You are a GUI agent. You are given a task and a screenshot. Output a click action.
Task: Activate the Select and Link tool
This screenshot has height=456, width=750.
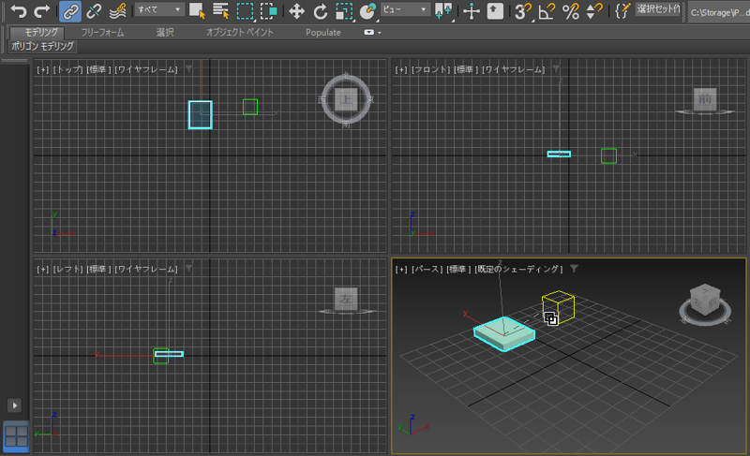70,11
